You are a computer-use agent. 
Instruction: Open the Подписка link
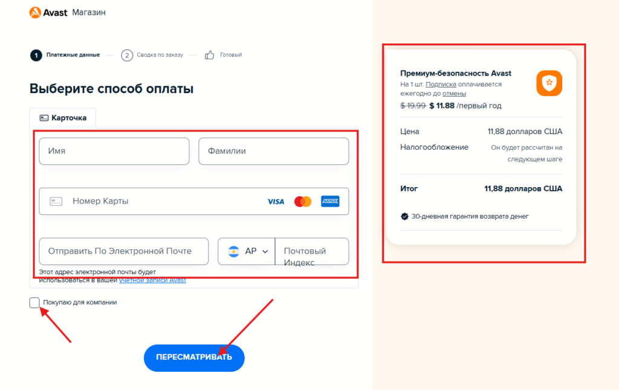[x=441, y=85]
